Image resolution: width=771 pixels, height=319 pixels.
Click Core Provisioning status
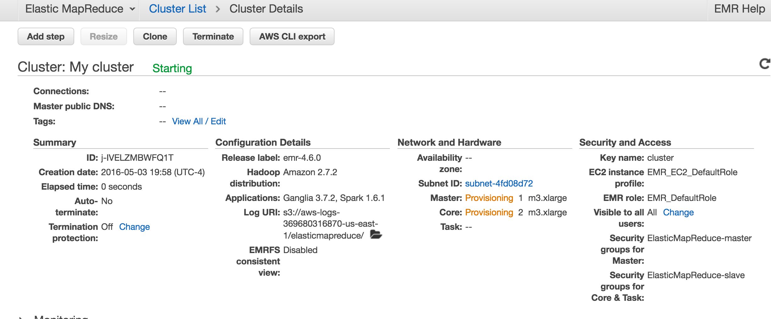tap(489, 212)
